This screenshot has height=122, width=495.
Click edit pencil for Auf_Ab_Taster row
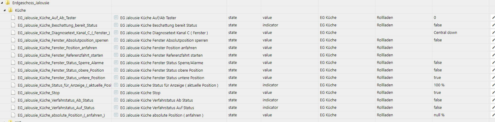click(x=493, y=18)
